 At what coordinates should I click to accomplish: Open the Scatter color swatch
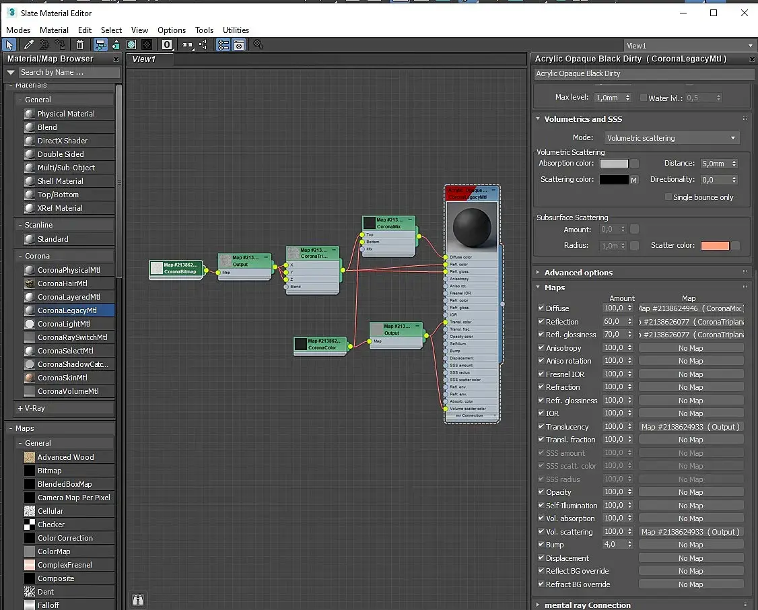[714, 246]
